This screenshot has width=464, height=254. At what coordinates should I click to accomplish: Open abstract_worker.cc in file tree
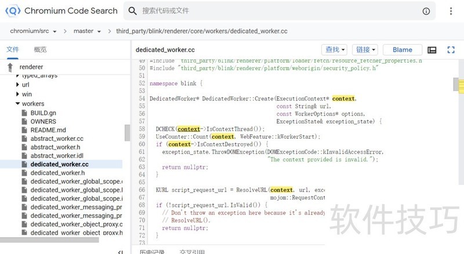tap(57, 139)
